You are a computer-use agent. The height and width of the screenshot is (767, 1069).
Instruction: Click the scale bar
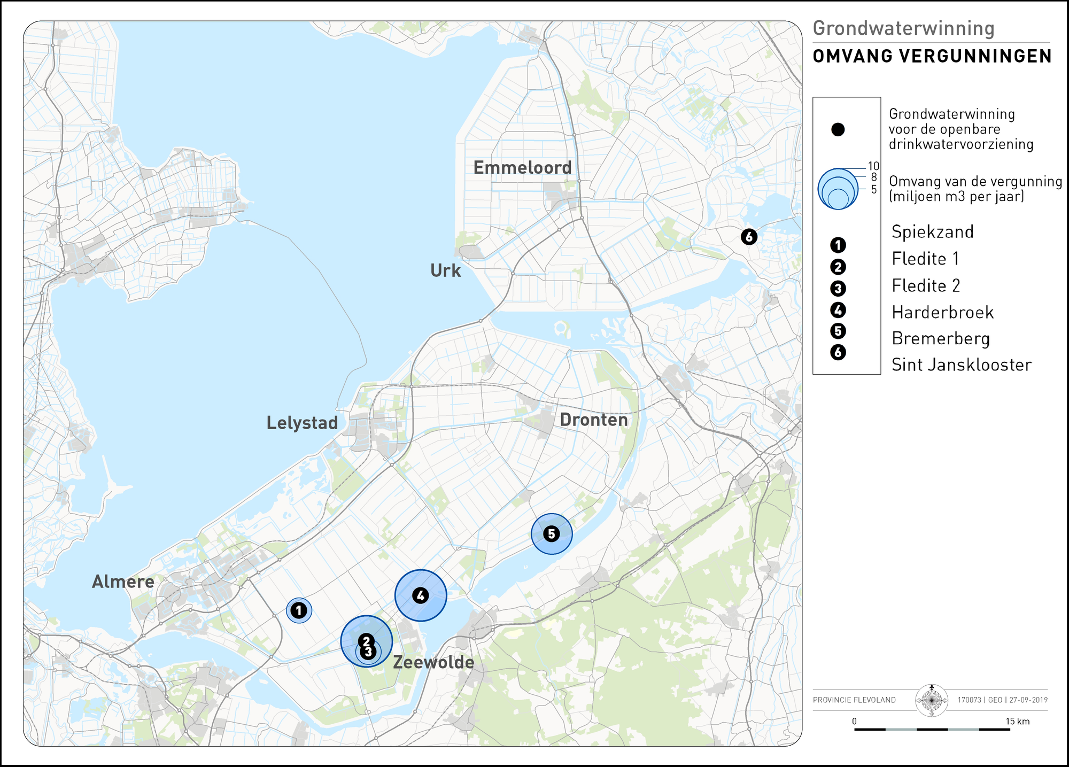(932, 729)
